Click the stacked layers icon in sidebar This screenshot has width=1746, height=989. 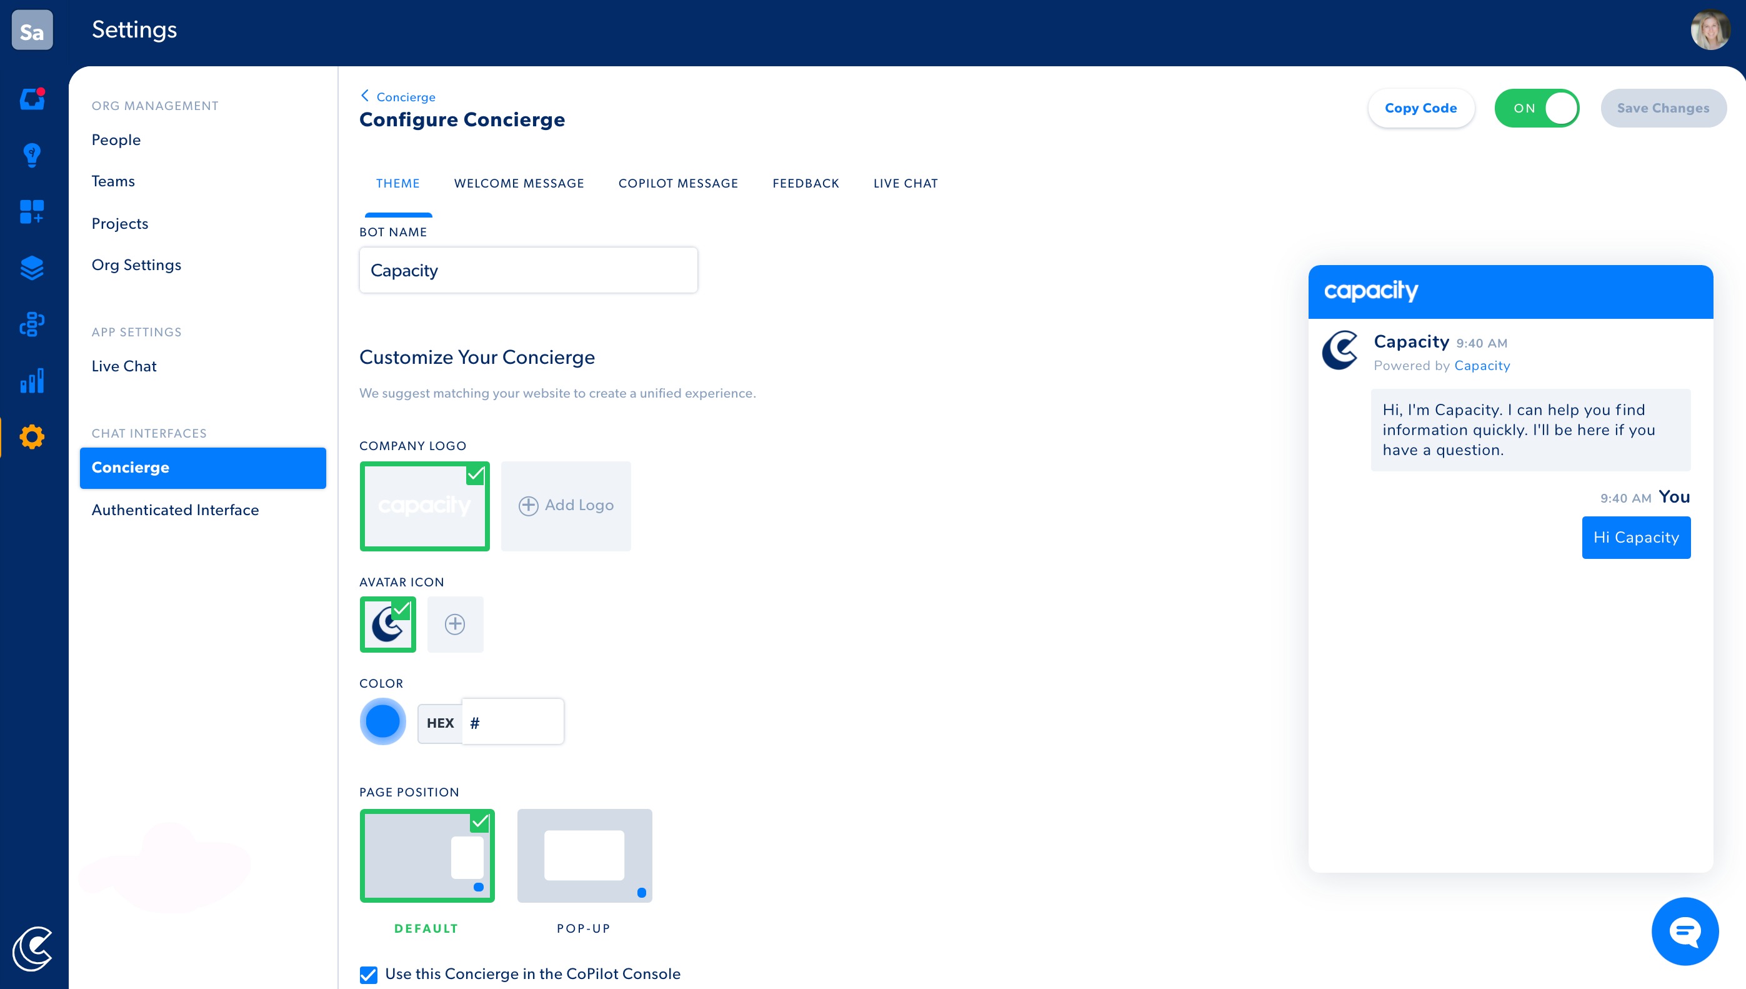coord(32,268)
